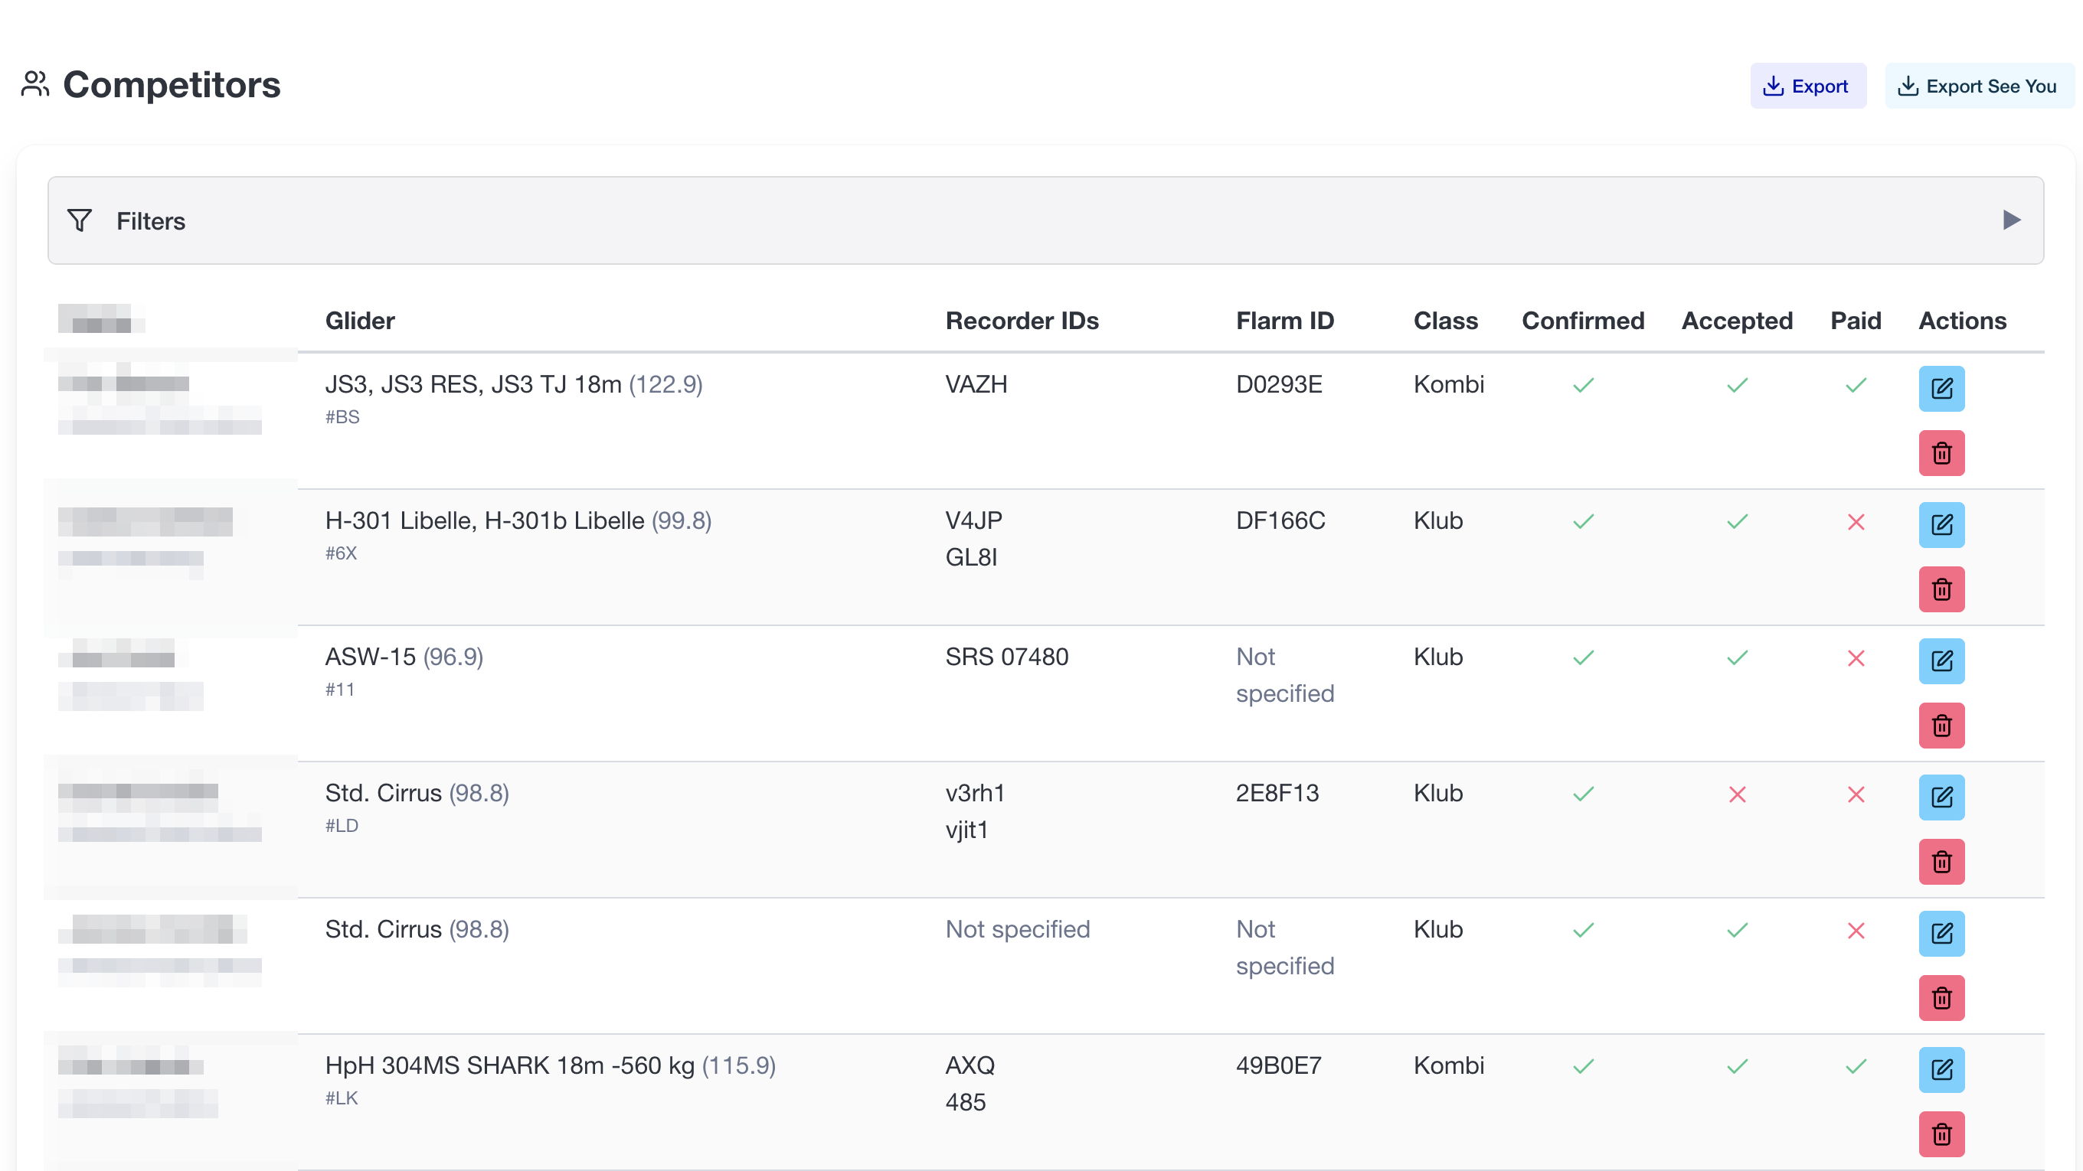Click the Filters funnel icon
Screen dimensions: 2083x1171
pyautogui.click(x=79, y=220)
